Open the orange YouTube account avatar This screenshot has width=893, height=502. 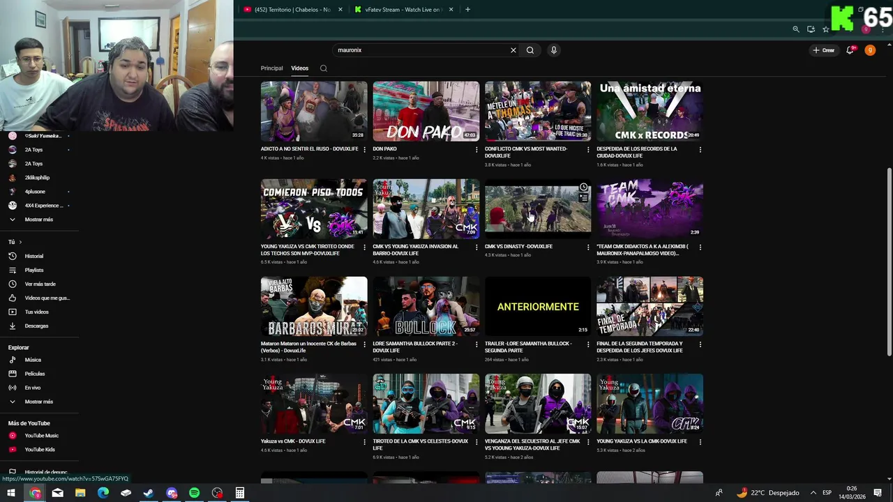point(870,50)
